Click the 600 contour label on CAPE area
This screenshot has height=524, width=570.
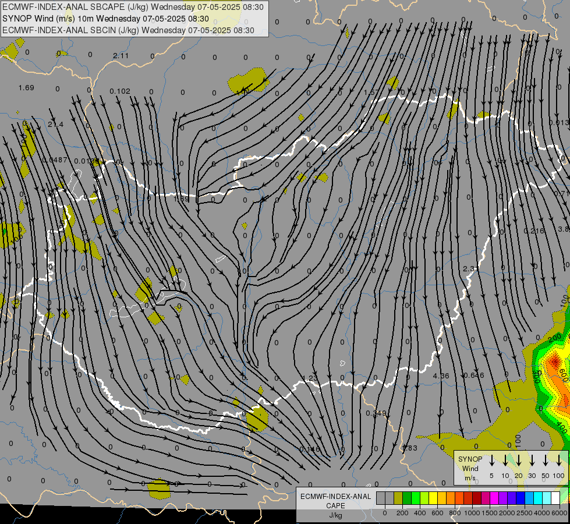(x=563, y=376)
